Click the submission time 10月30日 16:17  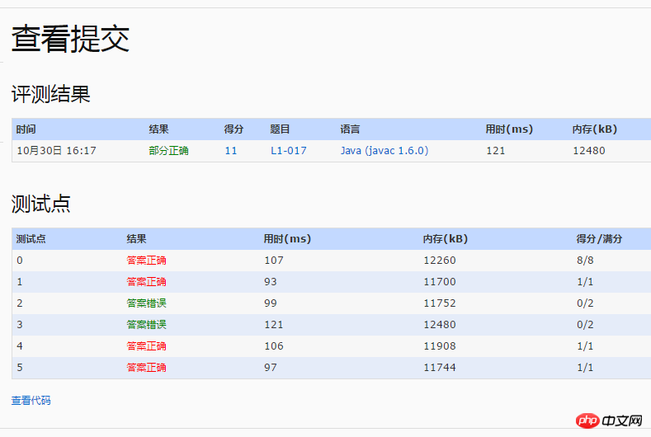pyautogui.click(x=56, y=151)
